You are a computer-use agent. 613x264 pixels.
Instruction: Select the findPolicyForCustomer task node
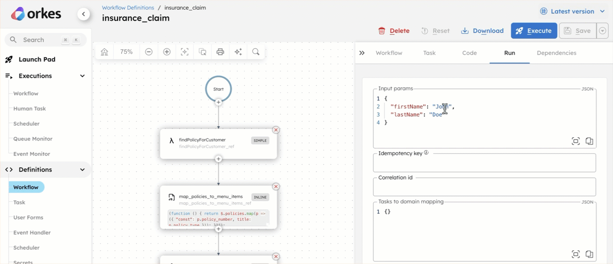click(218, 144)
